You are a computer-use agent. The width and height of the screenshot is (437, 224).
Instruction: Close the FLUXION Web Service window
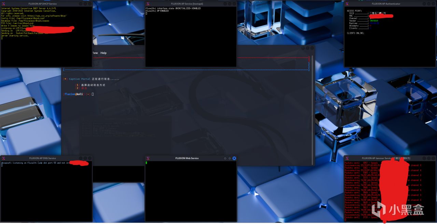(x=234, y=158)
